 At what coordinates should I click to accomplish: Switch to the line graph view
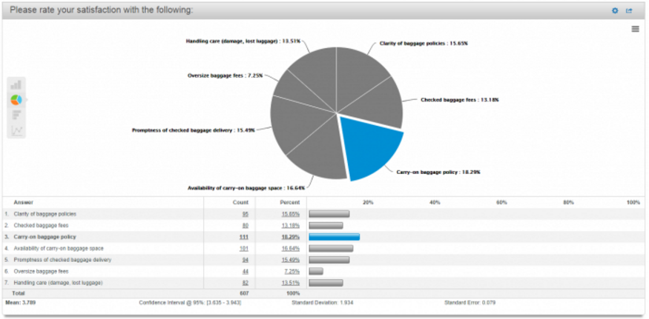tap(16, 130)
